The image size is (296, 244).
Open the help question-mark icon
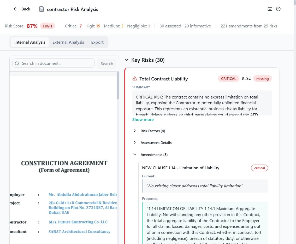(x=278, y=9)
